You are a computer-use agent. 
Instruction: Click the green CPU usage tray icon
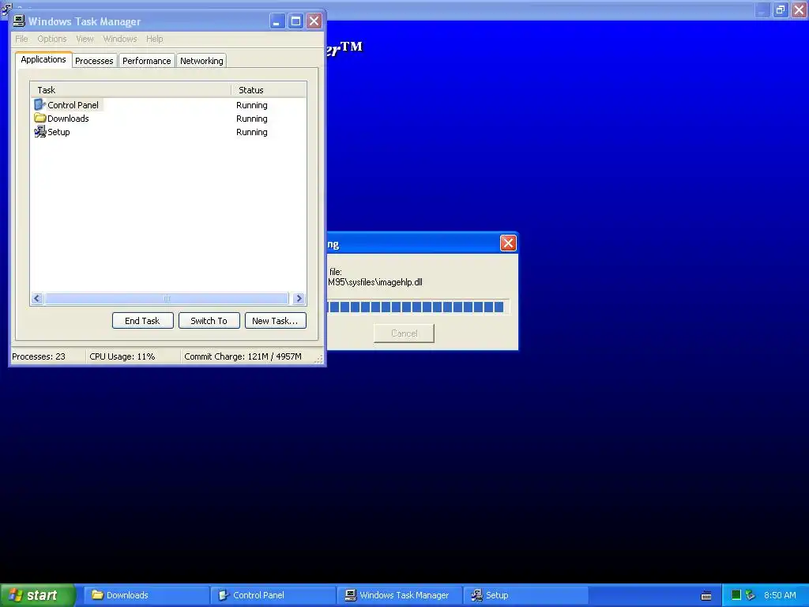736,595
